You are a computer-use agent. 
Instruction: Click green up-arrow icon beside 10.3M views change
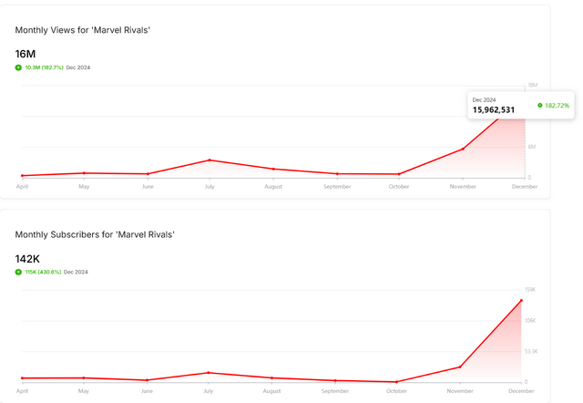tap(18, 67)
